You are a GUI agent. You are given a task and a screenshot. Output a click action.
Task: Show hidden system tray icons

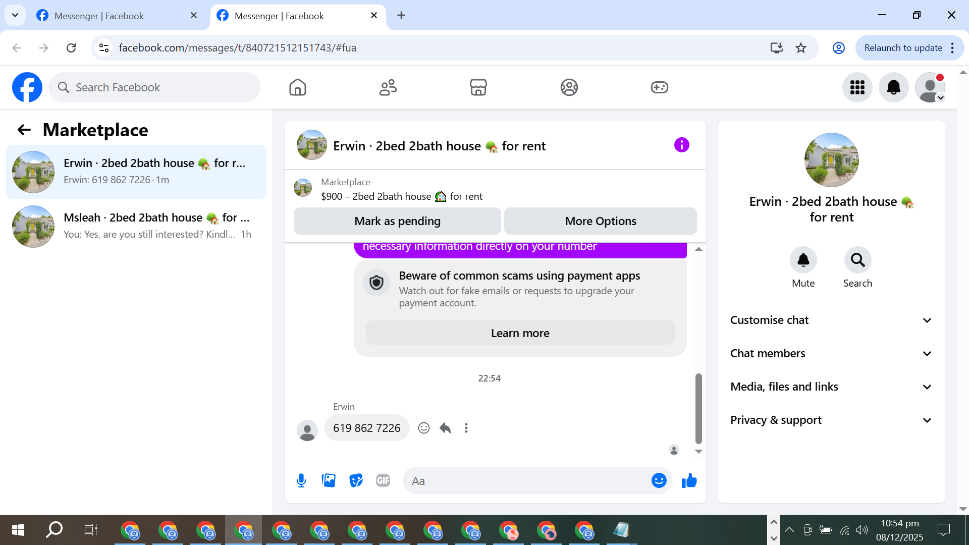[x=789, y=530]
